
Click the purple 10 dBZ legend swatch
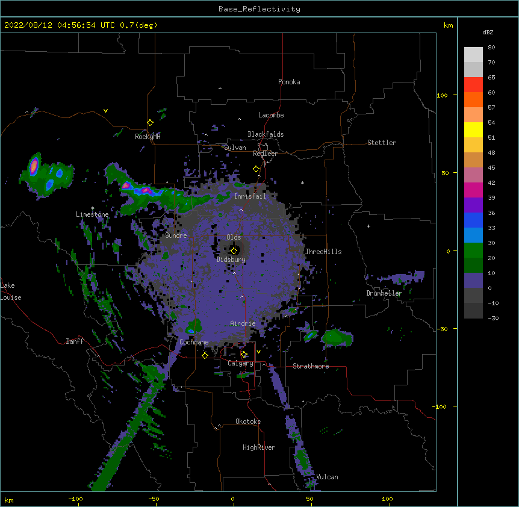[473, 281]
